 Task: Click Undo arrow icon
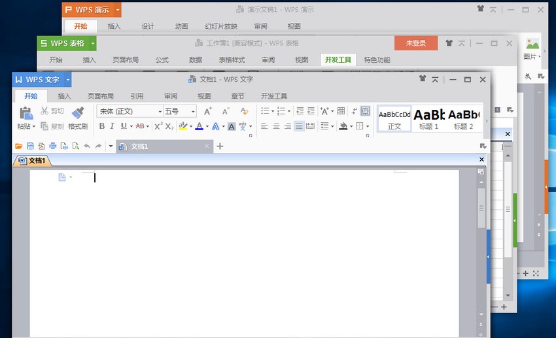pyautogui.click(x=87, y=146)
